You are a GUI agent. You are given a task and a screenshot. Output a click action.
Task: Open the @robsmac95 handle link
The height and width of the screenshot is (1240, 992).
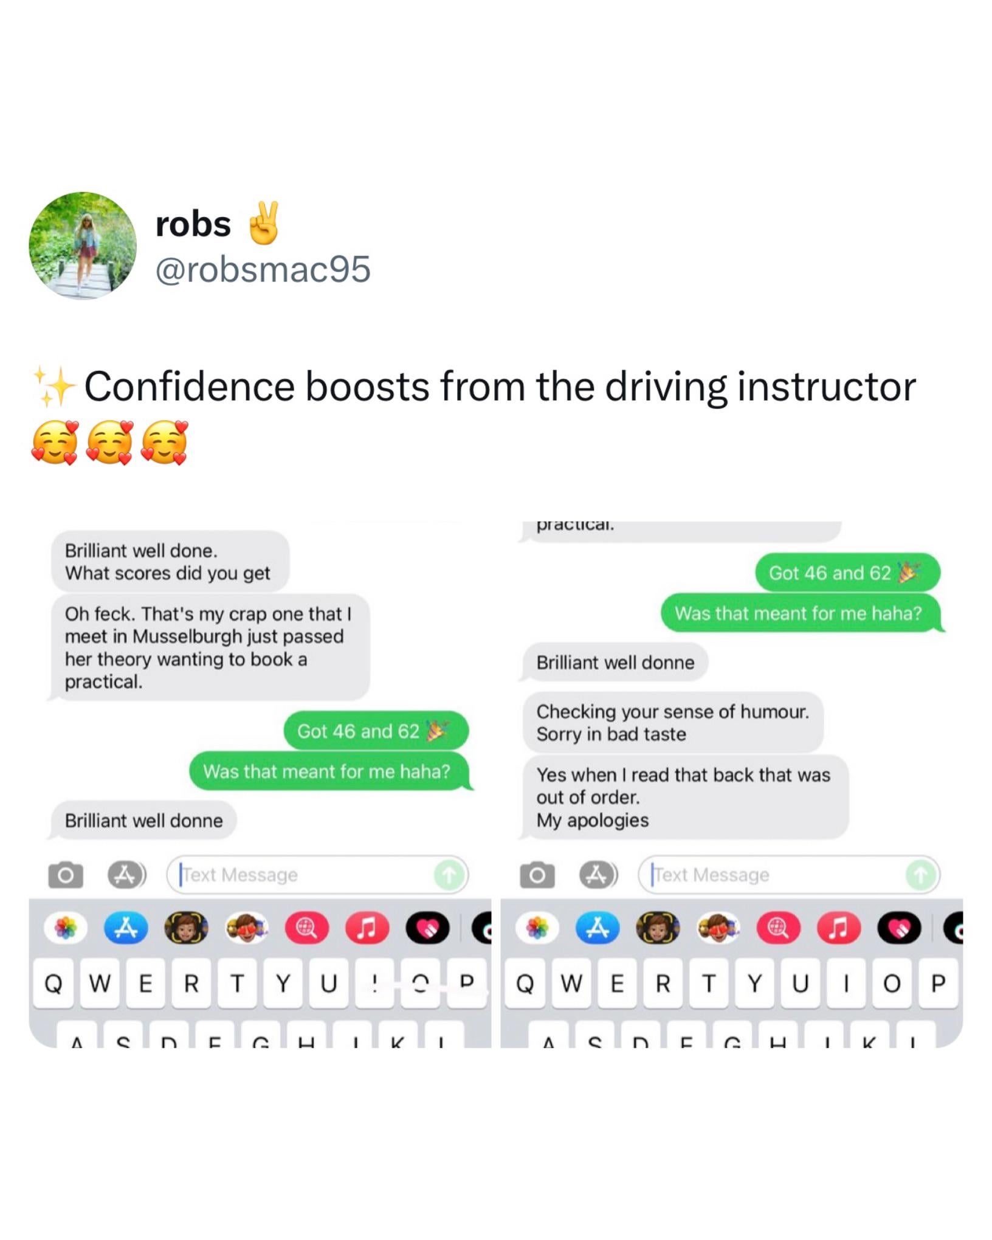pyautogui.click(x=263, y=269)
